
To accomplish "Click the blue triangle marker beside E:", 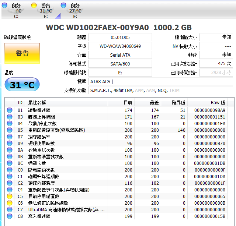I will [58, 16].
